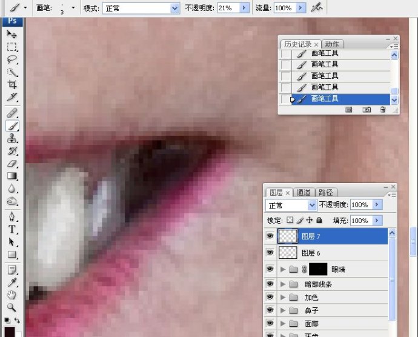This screenshot has height=337, width=418.
Task: Create new document from current state
Action: pyautogui.click(x=348, y=110)
